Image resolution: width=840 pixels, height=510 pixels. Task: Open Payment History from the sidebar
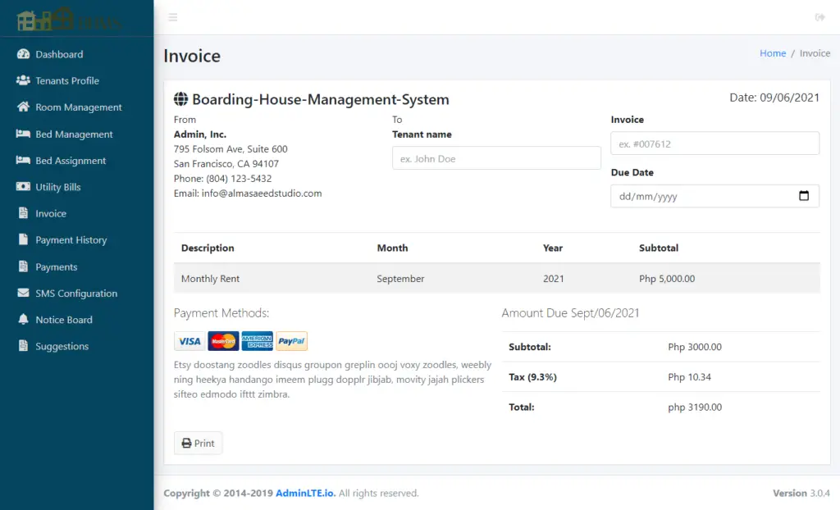tap(70, 239)
